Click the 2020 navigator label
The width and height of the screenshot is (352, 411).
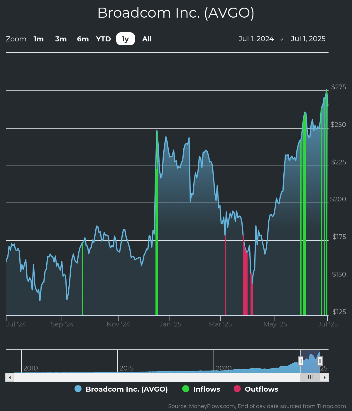(224, 368)
